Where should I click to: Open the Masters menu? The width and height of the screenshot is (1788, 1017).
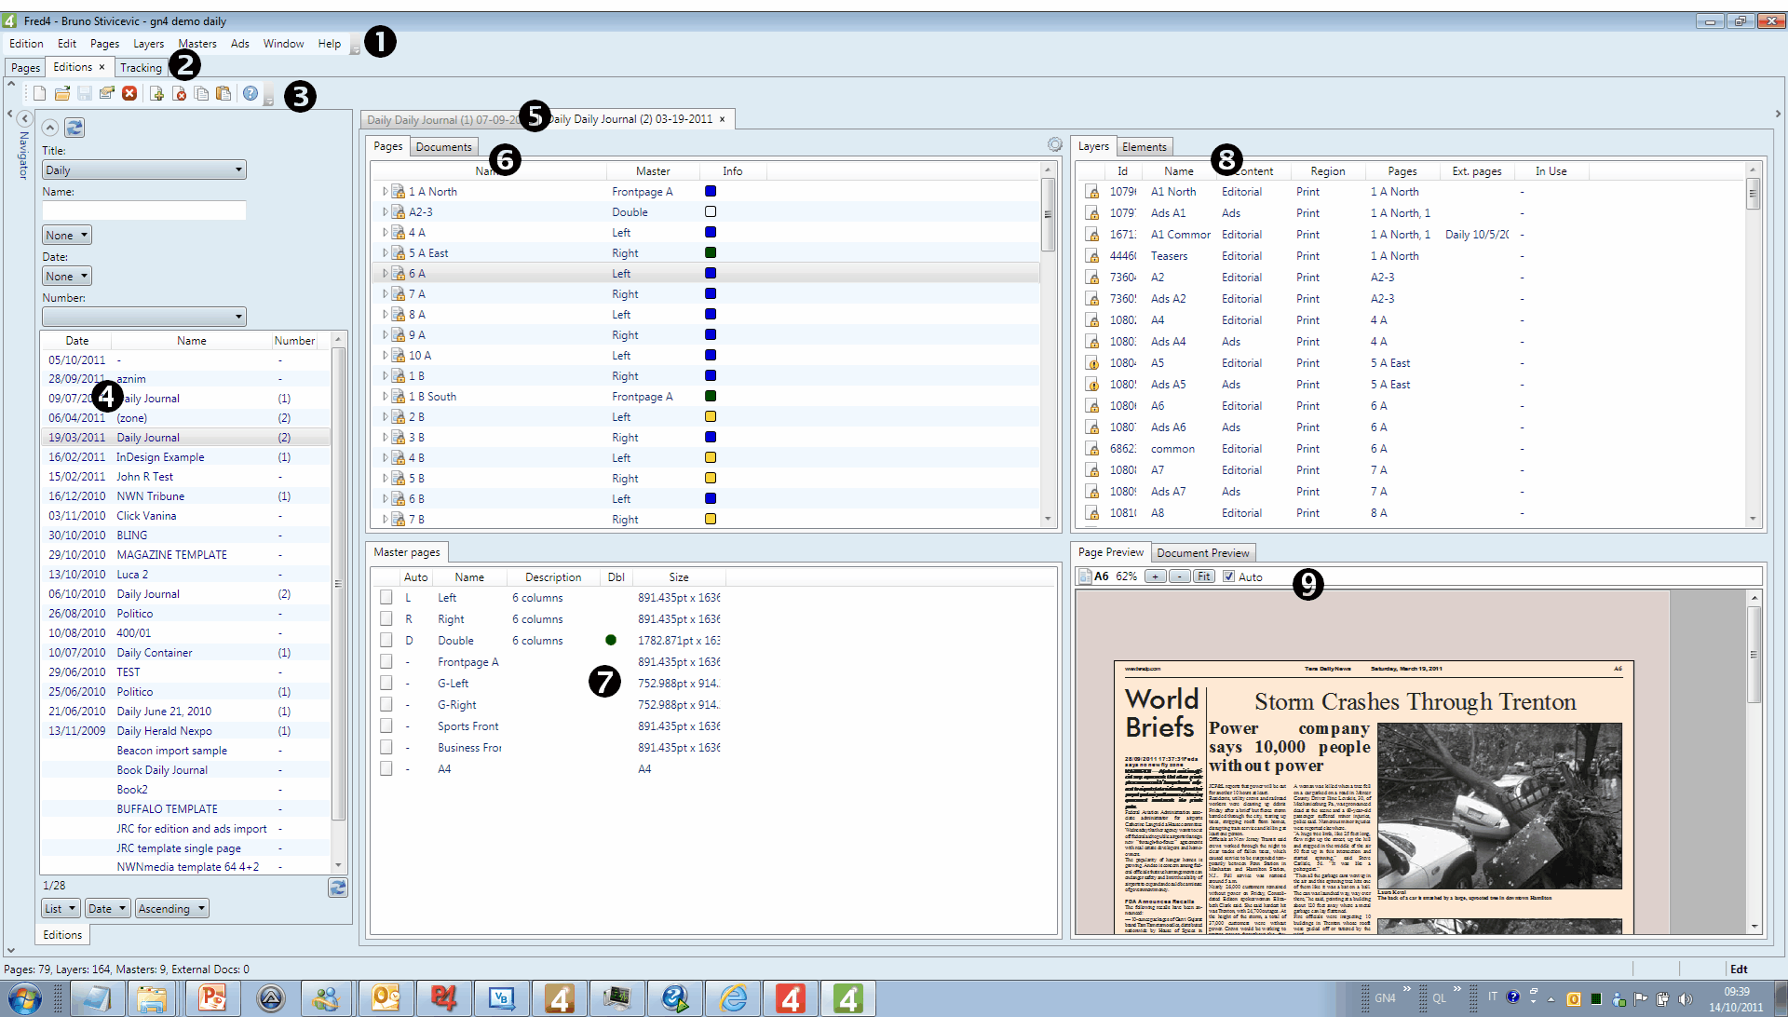(x=196, y=44)
